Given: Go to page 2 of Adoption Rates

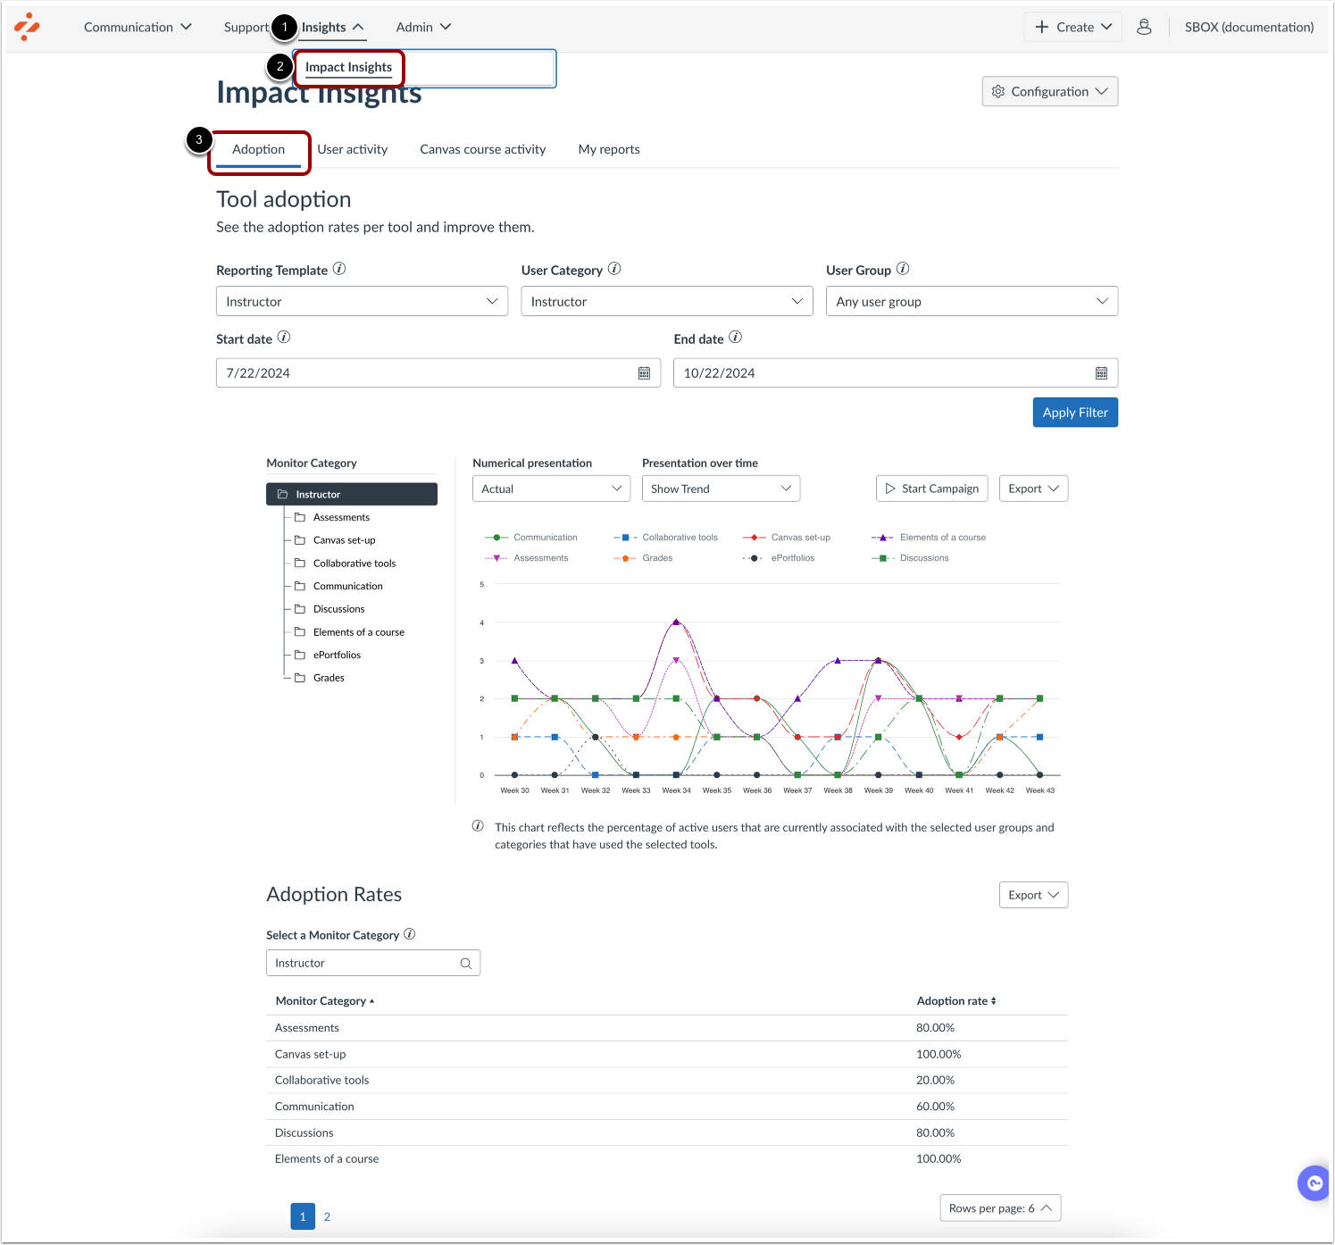Looking at the screenshot, I should click(327, 1216).
